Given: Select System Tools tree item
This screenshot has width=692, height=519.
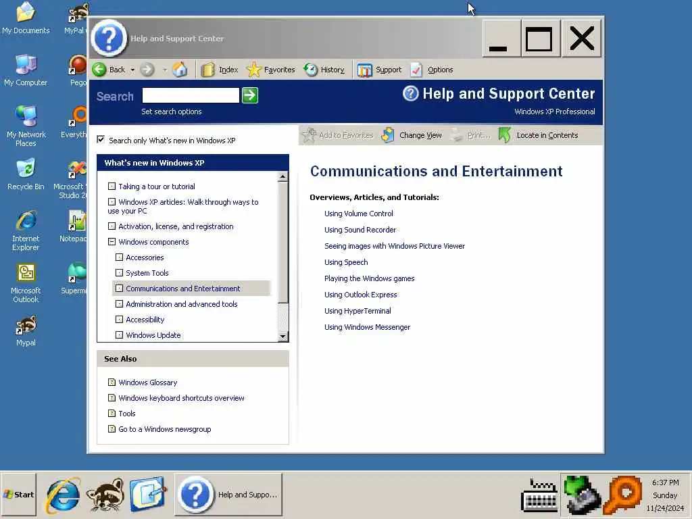Looking at the screenshot, I should (x=147, y=273).
